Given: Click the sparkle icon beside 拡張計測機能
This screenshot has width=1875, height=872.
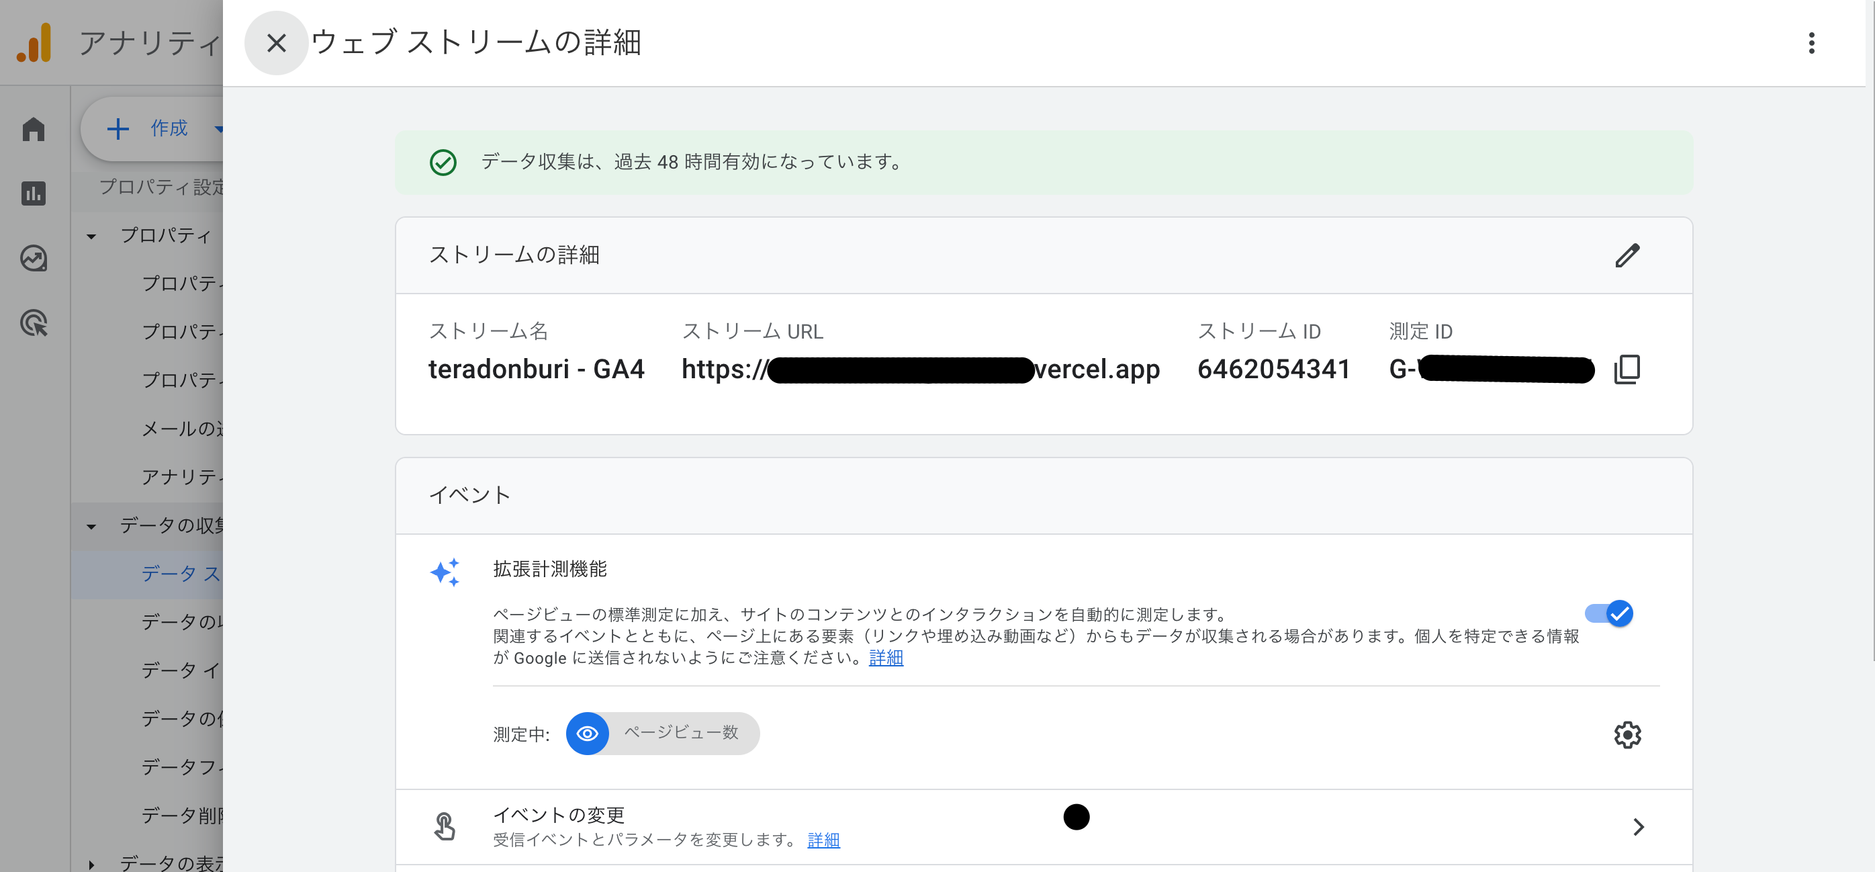Looking at the screenshot, I should click(x=445, y=572).
